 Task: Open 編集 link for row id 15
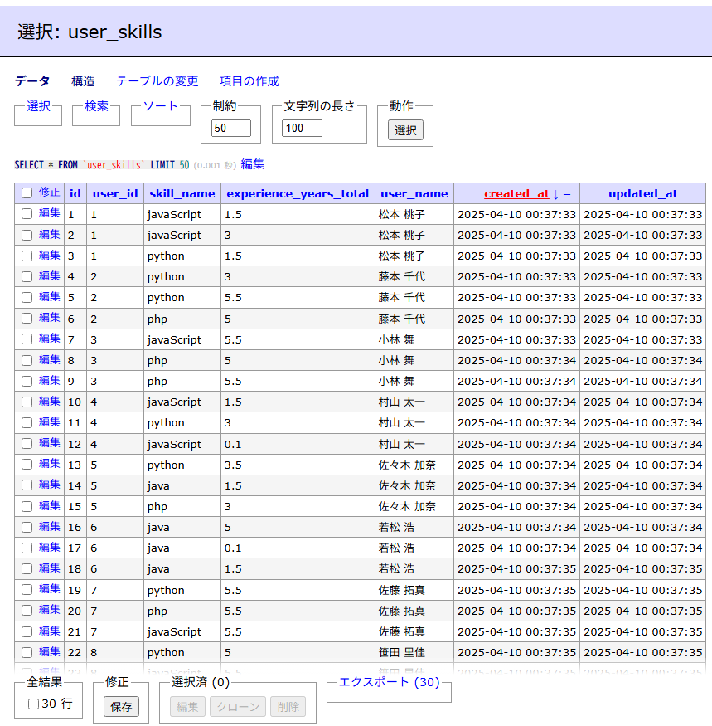click(50, 505)
